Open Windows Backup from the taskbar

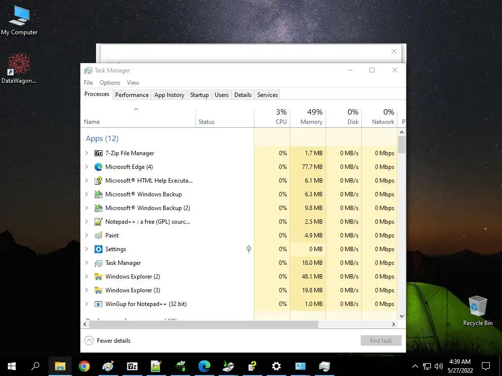point(228,366)
